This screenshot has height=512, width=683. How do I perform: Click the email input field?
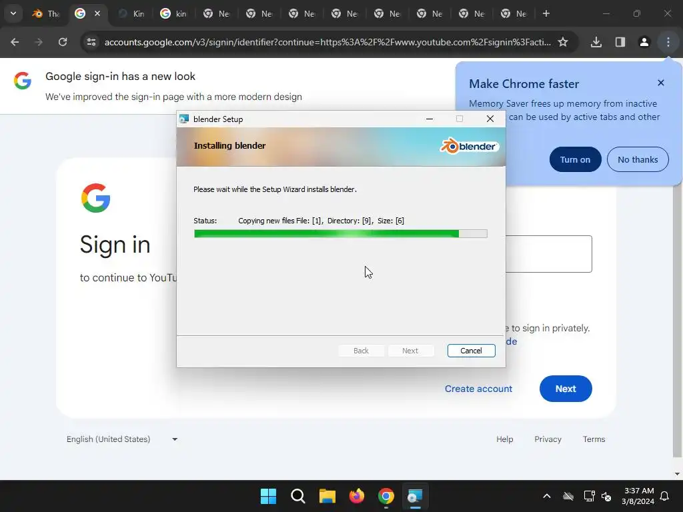548,254
